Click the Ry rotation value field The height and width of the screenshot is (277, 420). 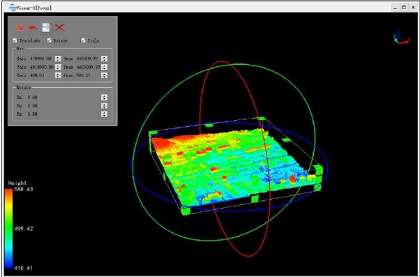pyautogui.click(x=63, y=105)
